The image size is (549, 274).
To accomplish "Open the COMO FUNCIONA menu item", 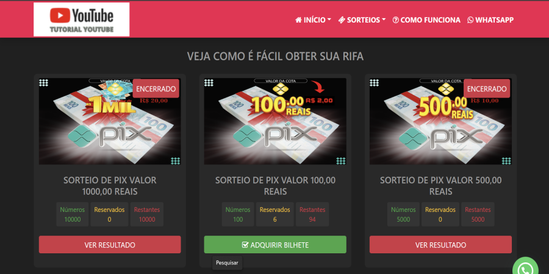I will (x=426, y=20).
